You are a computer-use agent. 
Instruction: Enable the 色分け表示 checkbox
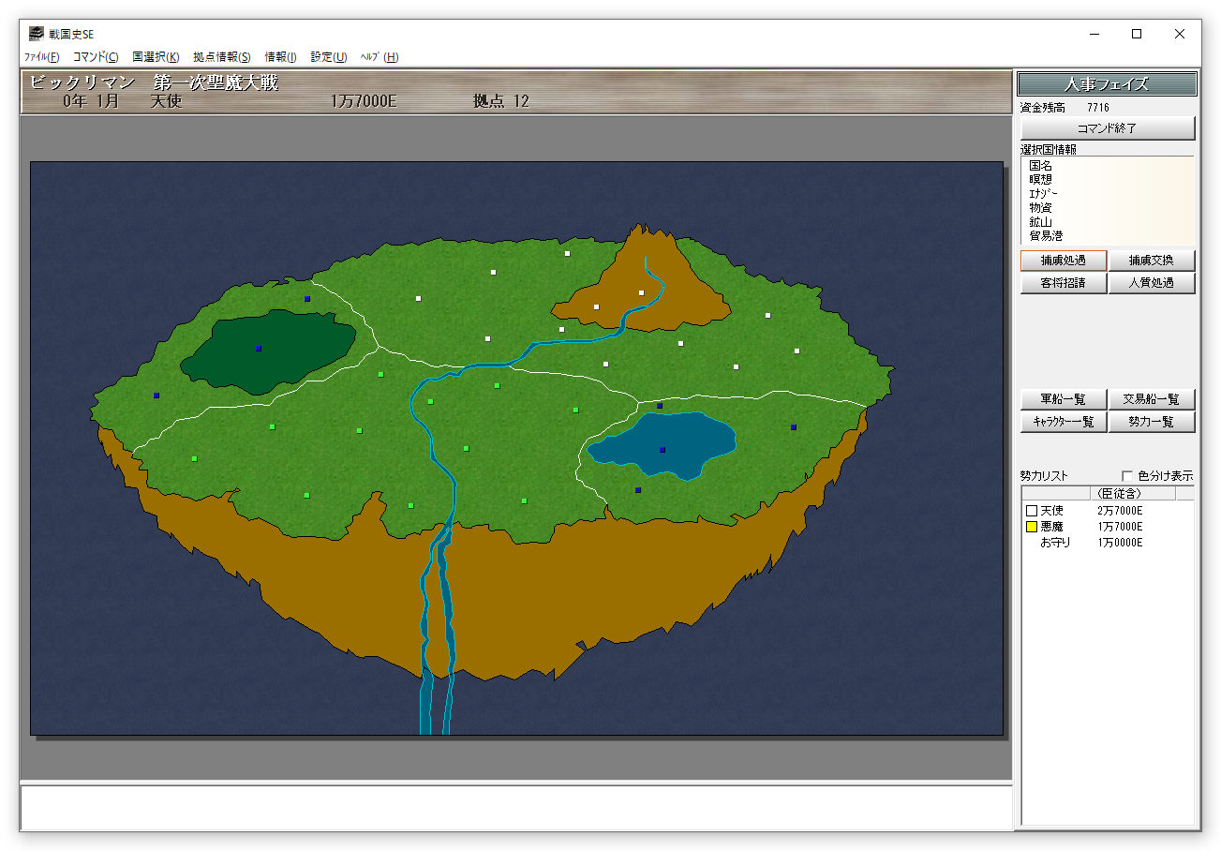click(1127, 476)
